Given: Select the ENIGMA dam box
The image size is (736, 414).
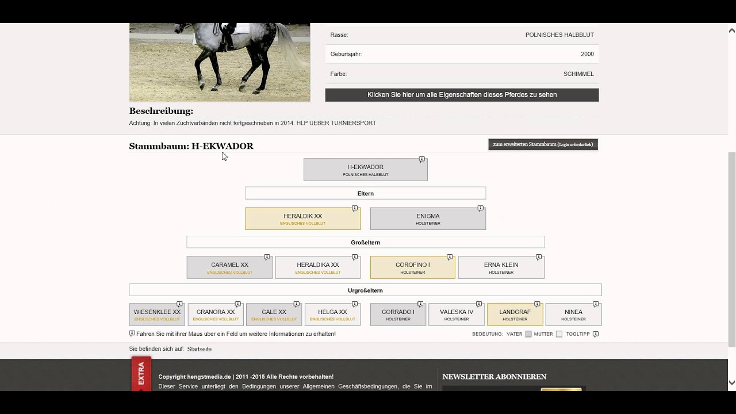Looking at the screenshot, I should tap(428, 218).
